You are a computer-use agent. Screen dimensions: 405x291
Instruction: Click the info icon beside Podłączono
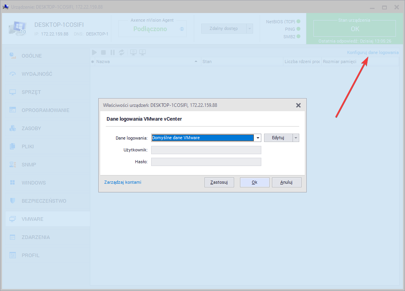coord(182,29)
